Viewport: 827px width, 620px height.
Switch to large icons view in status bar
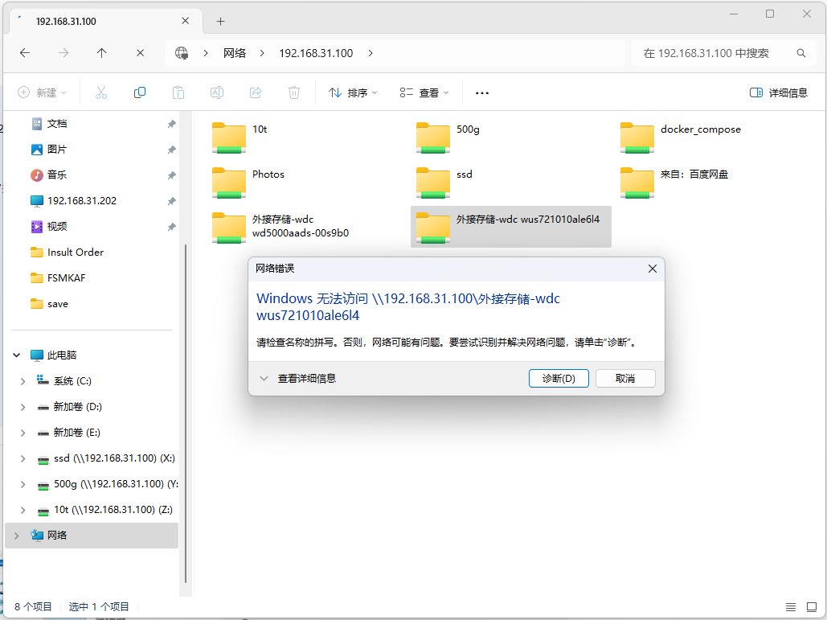[812, 607]
